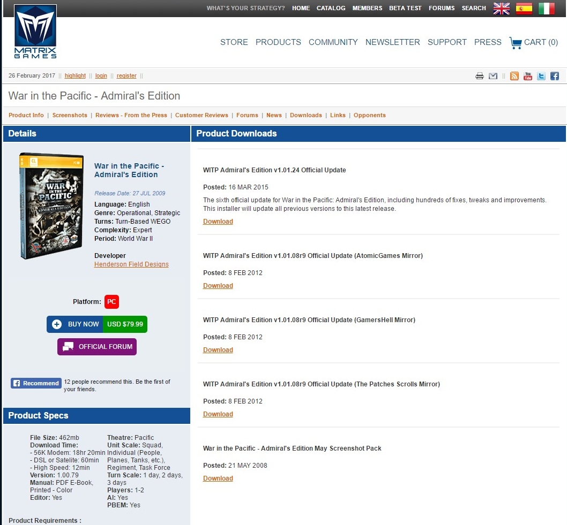The image size is (567, 525).
Task: Download the May Screenshot Pack
Action: [x=218, y=479]
